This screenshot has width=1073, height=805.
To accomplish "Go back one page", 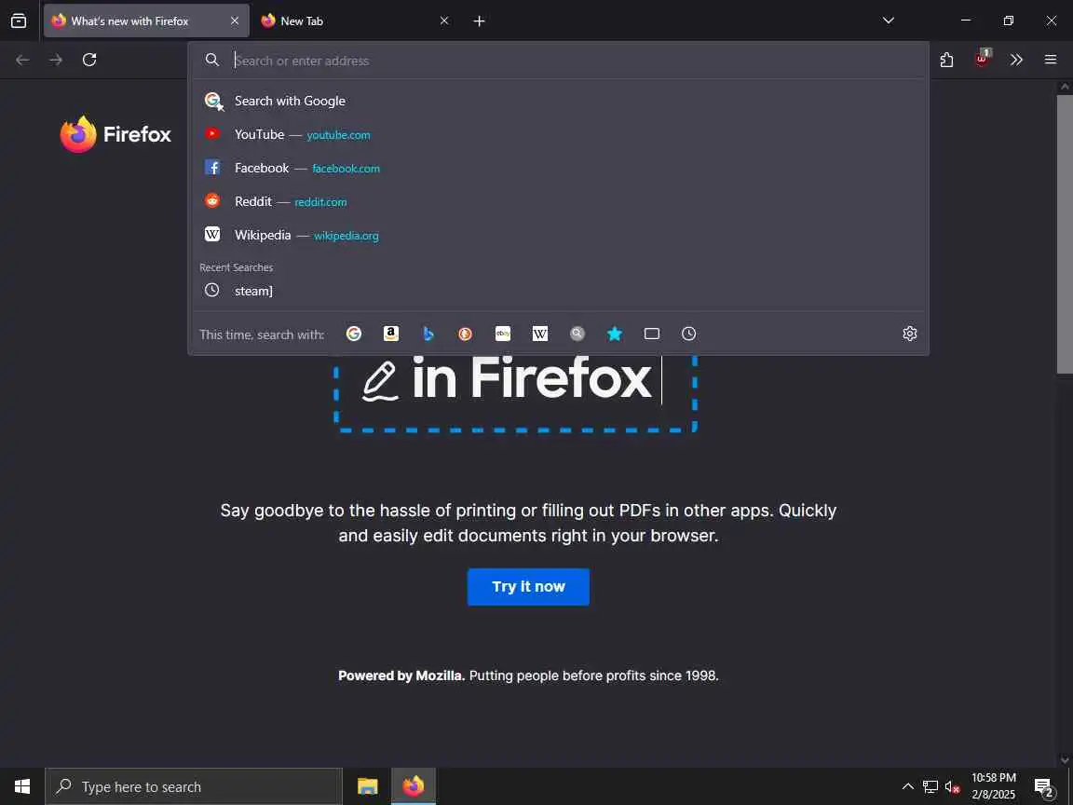I will (x=22, y=61).
